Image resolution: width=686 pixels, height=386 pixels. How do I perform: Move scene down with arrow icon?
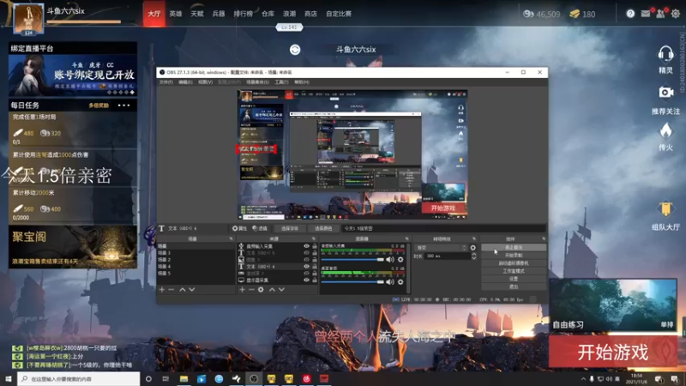(x=191, y=290)
